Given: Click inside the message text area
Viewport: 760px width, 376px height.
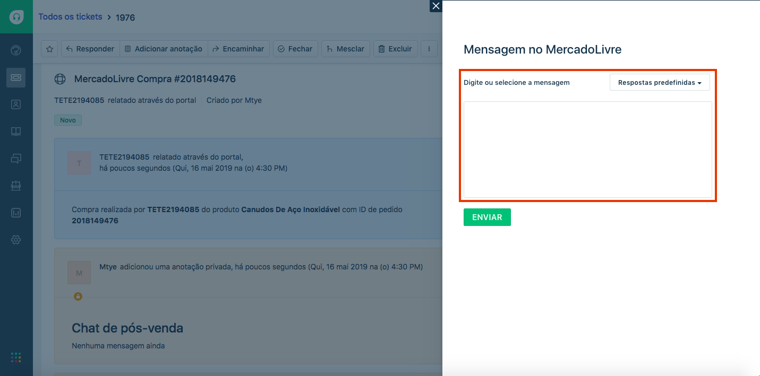Looking at the screenshot, I should point(588,150).
